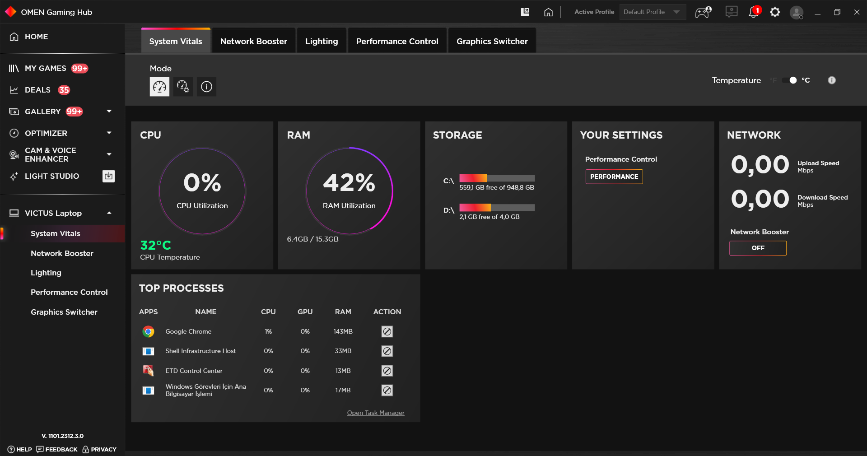End the Google Chrome process

pos(387,331)
